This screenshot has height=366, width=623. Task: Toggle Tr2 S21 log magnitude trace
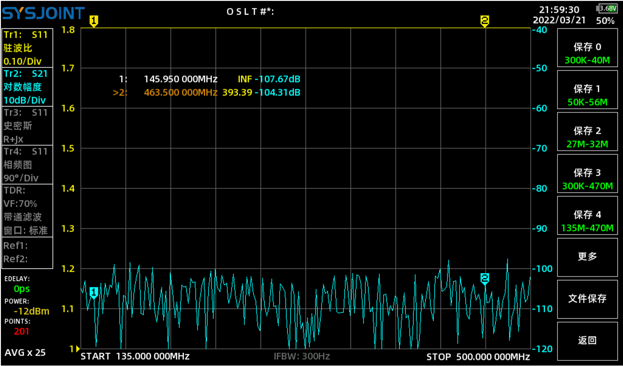coord(27,87)
